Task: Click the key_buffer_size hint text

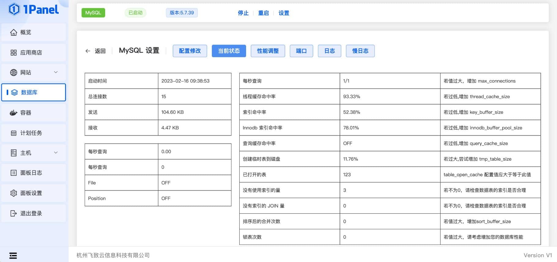Action: (x=474, y=112)
